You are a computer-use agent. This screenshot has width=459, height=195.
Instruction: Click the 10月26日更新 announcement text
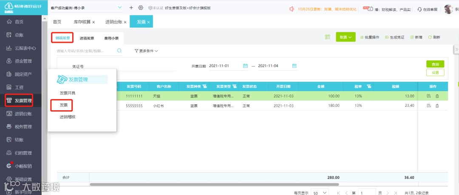click(327, 9)
